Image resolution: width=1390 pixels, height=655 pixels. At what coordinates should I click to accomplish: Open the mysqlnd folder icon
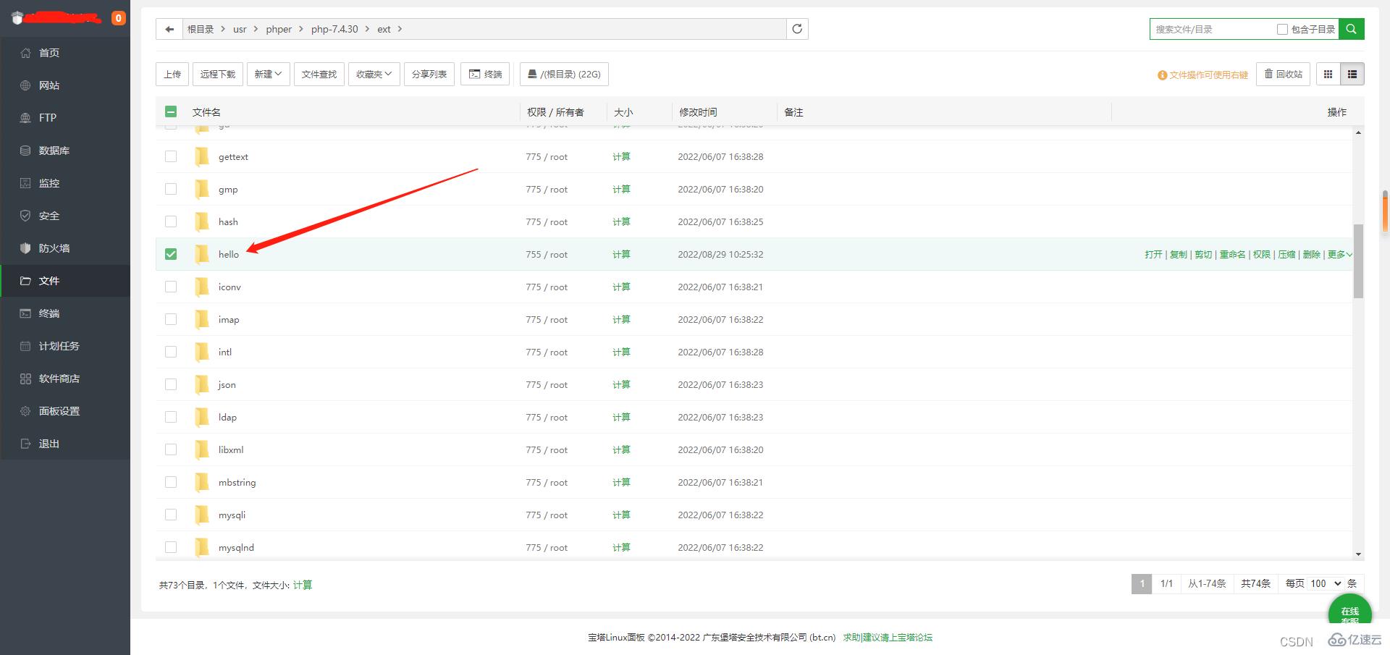(202, 547)
